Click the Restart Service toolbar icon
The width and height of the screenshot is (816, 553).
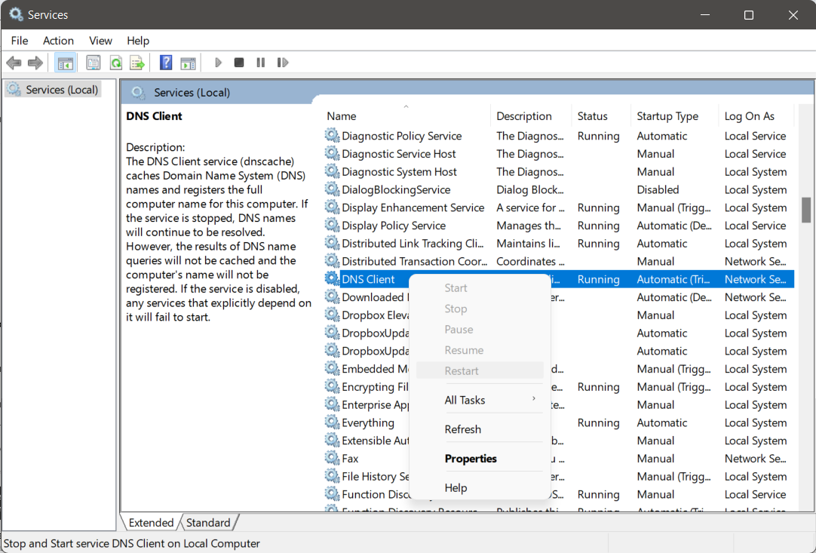click(x=283, y=63)
